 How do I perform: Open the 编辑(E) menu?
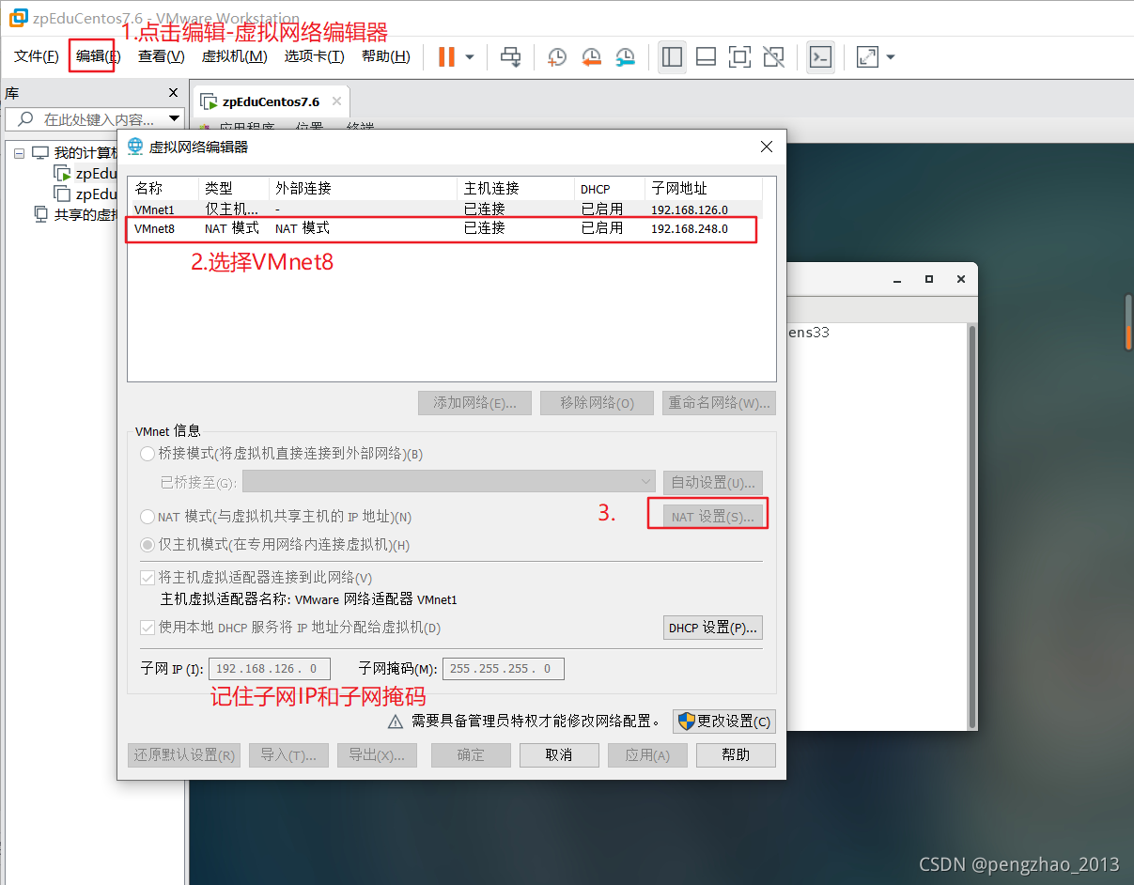(x=98, y=56)
